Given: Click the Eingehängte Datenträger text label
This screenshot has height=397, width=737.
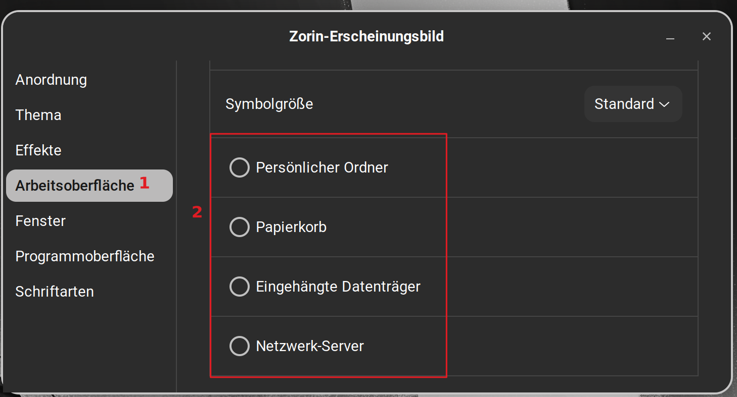Looking at the screenshot, I should pos(338,287).
